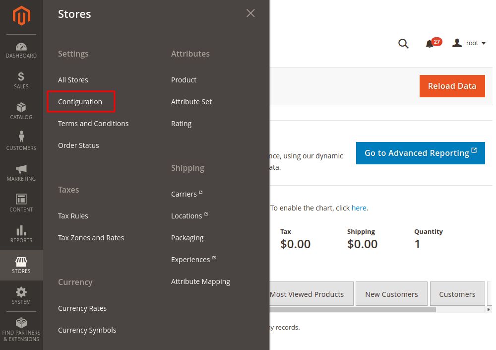Open the Catalog section
The image size is (496, 350).
(21, 111)
